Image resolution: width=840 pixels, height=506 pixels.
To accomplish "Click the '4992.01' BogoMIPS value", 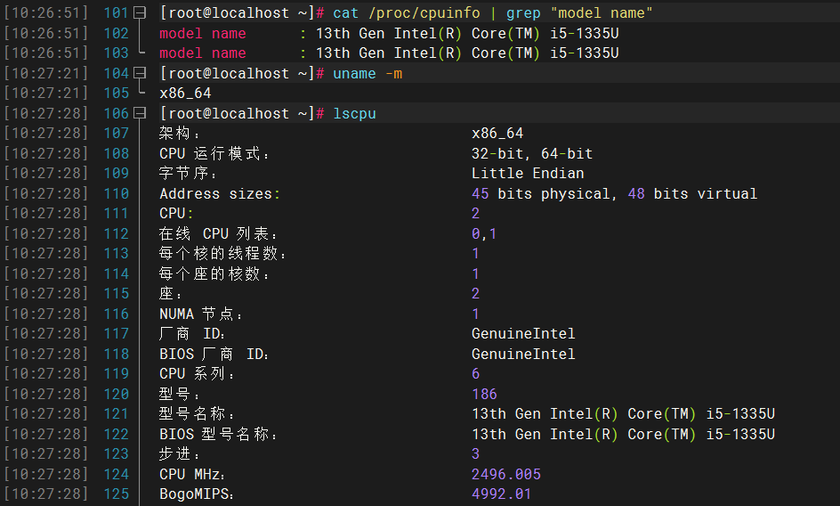I will (x=502, y=494).
